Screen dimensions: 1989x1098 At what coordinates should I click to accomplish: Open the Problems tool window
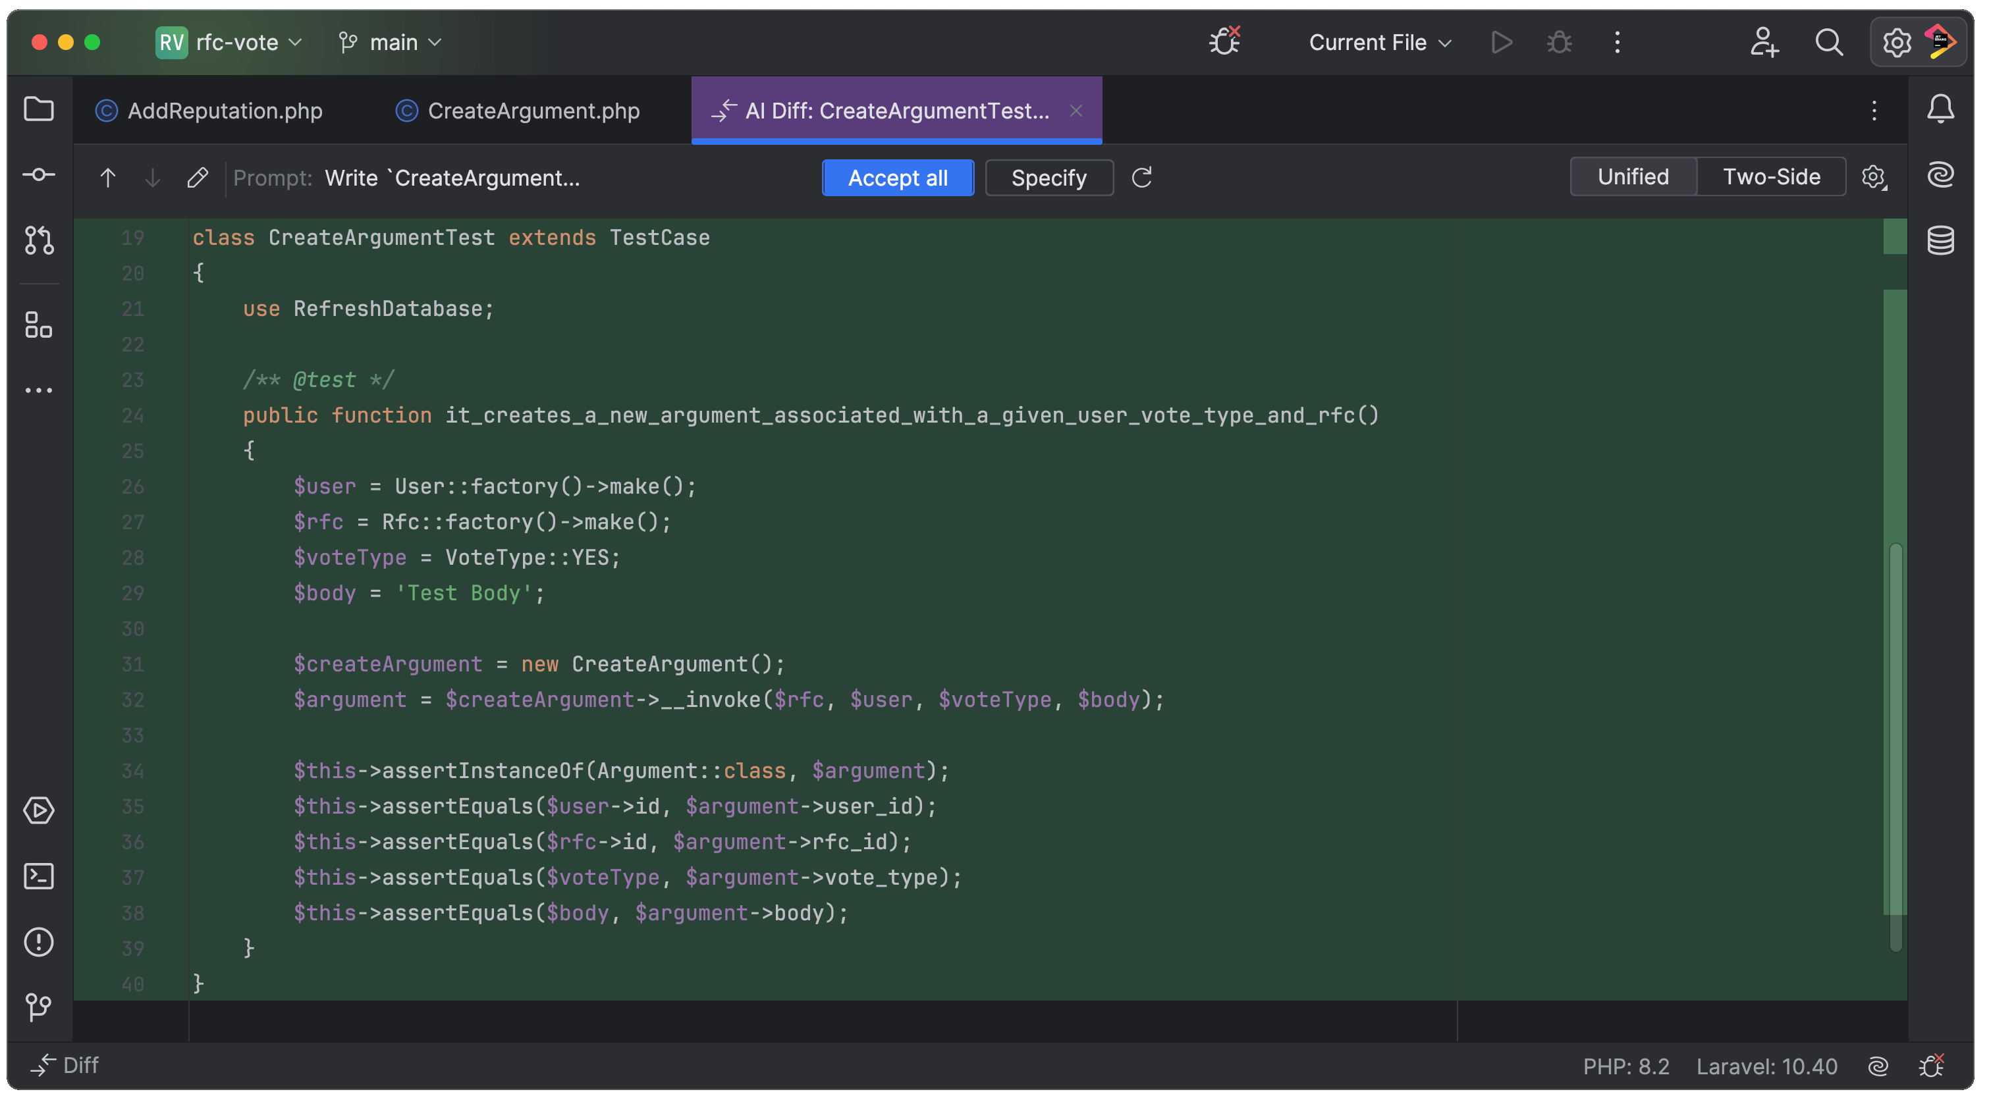pyautogui.click(x=39, y=942)
